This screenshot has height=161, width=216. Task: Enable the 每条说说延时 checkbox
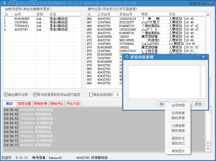91,95
